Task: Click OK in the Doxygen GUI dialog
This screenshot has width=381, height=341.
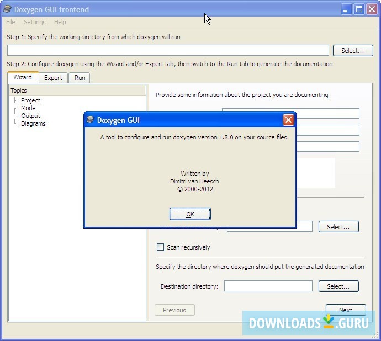Action: click(190, 214)
